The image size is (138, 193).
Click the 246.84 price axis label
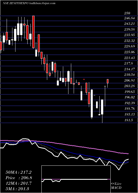point(129,18)
